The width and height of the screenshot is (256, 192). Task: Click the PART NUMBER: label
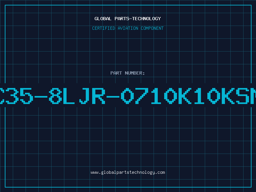(x=128, y=73)
